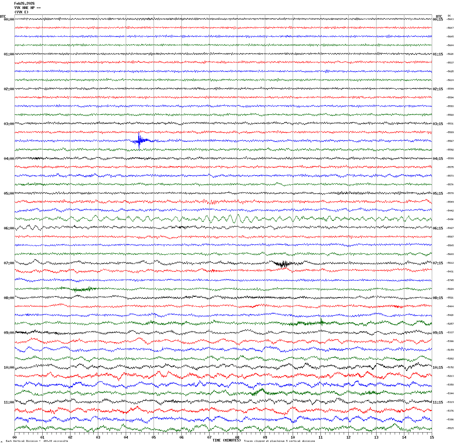The height and width of the screenshot is (445, 455).
Task: Click the TIME (MINUTES) axis title
Action: [x=226, y=440]
